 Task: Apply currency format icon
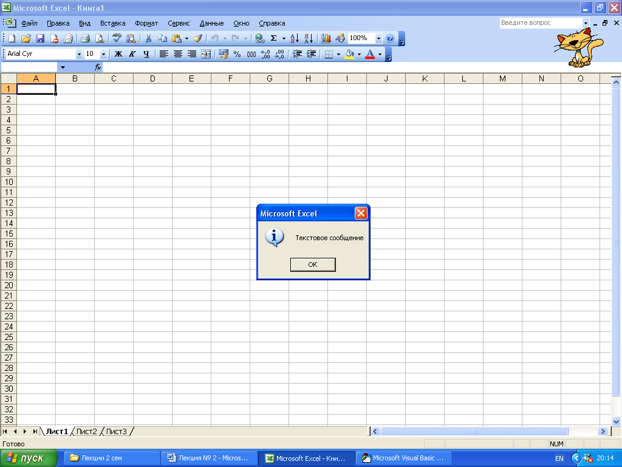pyautogui.click(x=224, y=54)
